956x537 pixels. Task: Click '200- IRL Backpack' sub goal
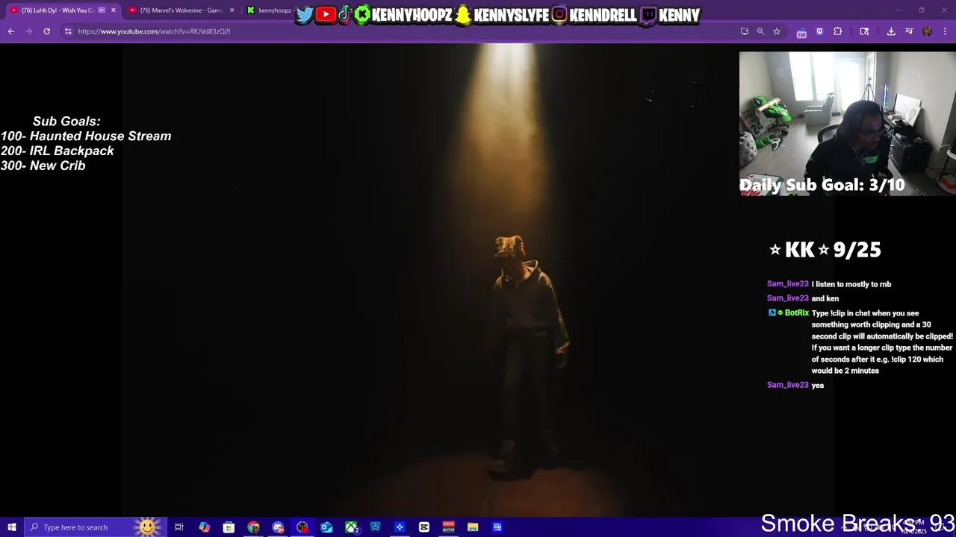click(58, 151)
